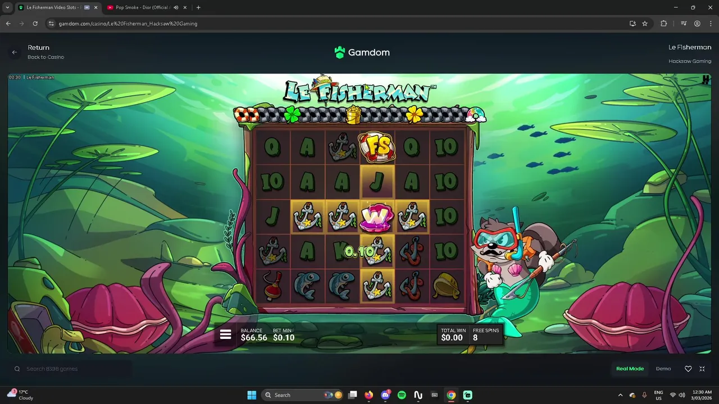The width and height of the screenshot is (719, 404).
Task: Close the Le Fisherman tab
Action: point(95,7)
